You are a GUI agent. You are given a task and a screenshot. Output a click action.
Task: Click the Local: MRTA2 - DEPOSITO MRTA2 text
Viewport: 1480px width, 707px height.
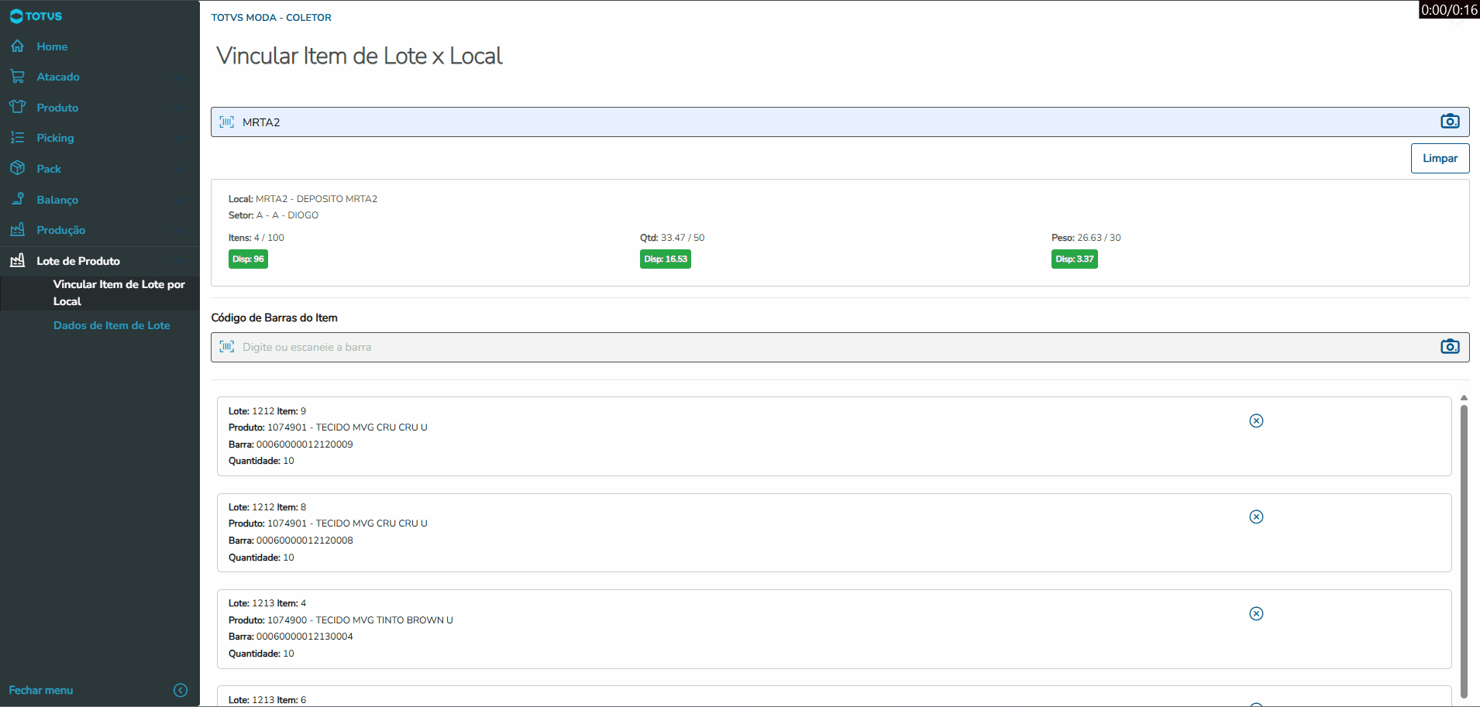click(x=303, y=199)
